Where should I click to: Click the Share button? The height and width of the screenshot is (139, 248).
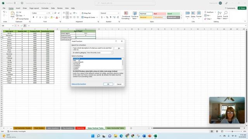(242, 8)
